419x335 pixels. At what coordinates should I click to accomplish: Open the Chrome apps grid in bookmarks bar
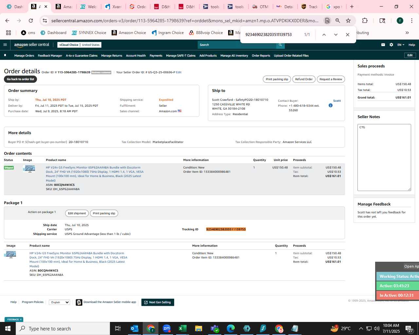(9, 33)
